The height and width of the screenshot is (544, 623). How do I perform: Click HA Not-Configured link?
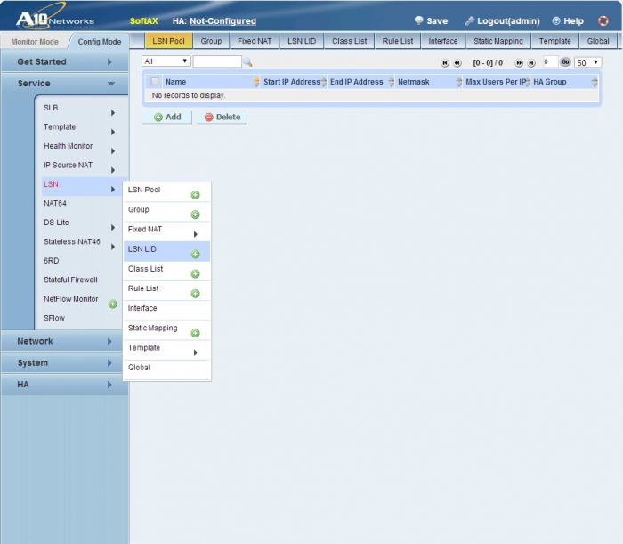pyautogui.click(x=222, y=21)
